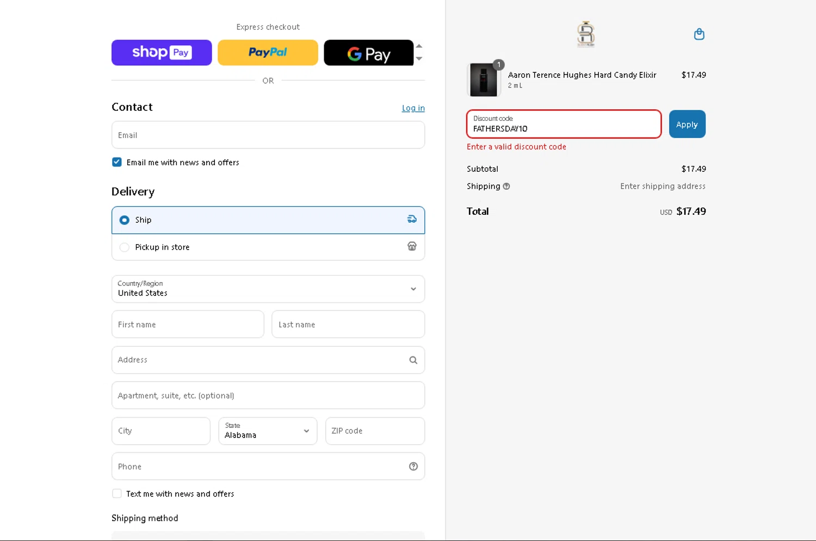This screenshot has width=816, height=541.
Task: Click the ZIP code field
Action: click(x=375, y=431)
